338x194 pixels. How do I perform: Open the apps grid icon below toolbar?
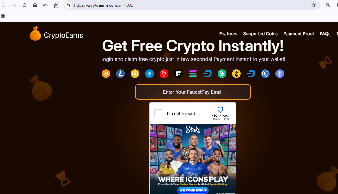[x=3, y=16]
